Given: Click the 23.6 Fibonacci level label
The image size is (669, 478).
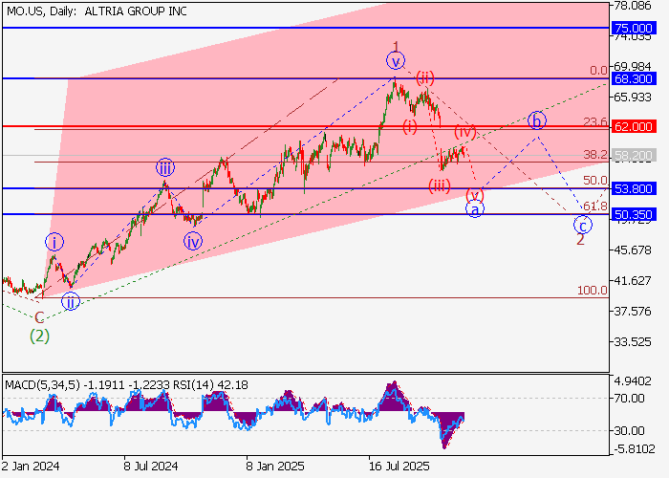Looking at the screenshot, I should (595, 122).
